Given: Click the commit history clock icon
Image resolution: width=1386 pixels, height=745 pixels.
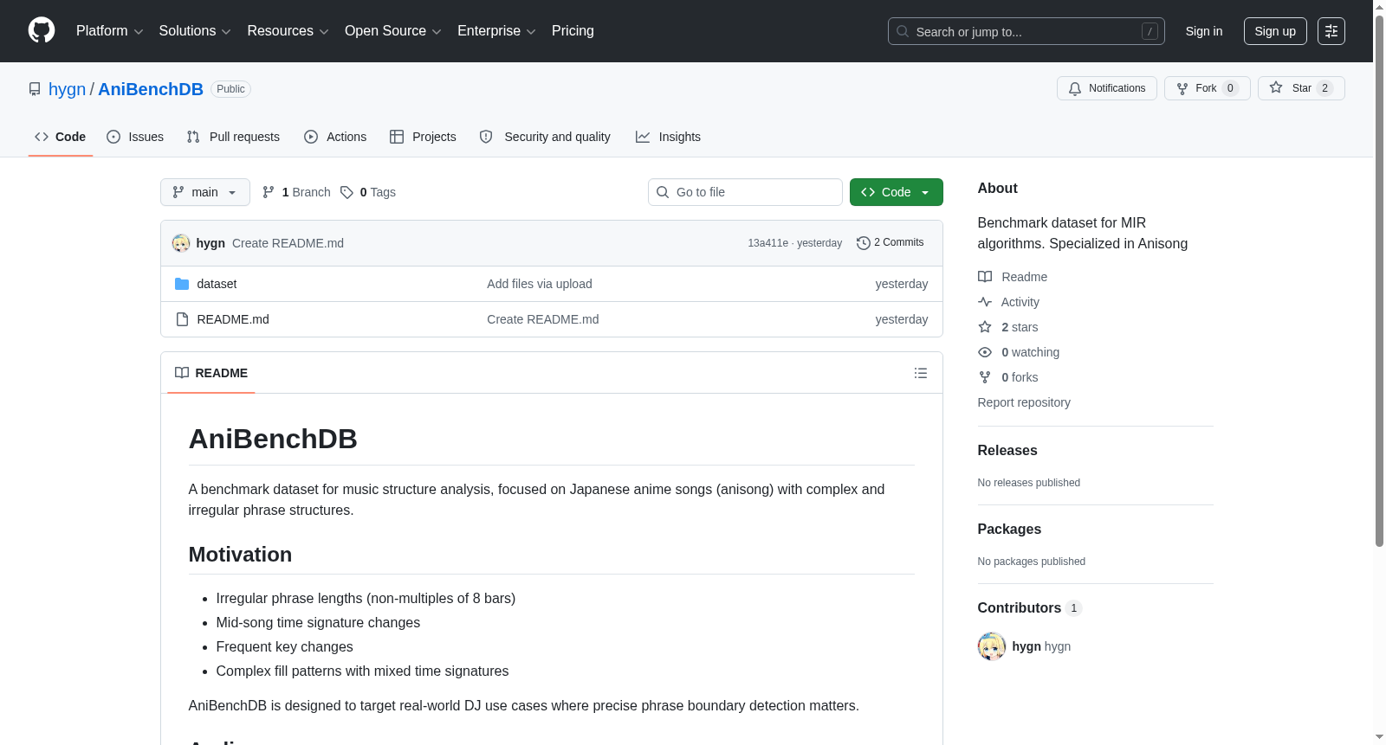Looking at the screenshot, I should [864, 243].
